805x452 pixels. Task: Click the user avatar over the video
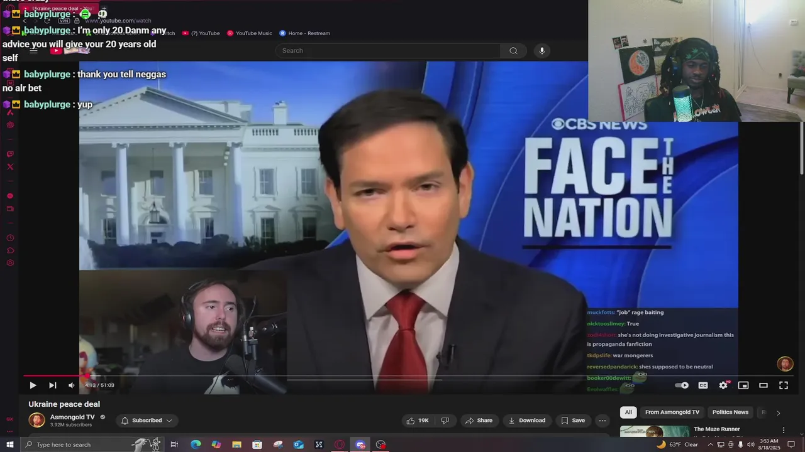[x=785, y=364]
